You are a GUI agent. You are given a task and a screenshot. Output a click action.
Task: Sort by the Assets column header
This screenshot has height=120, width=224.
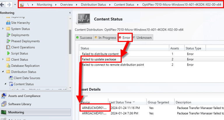click(177, 48)
